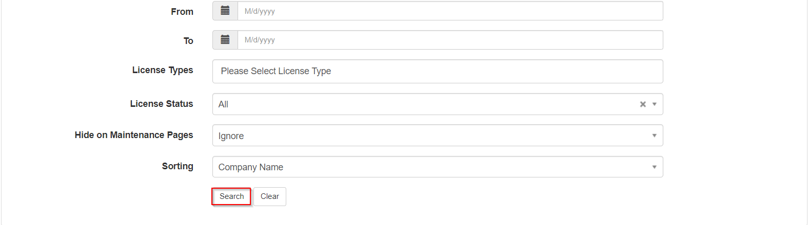This screenshot has width=808, height=225.
Task: Click the To field label
Action: [x=188, y=41]
